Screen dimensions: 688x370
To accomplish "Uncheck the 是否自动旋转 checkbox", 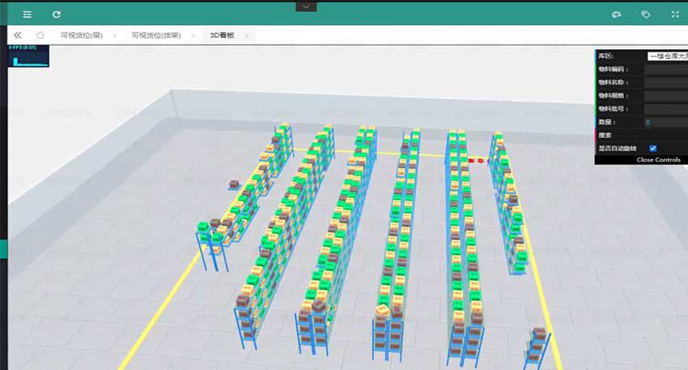I will (x=653, y=148).
